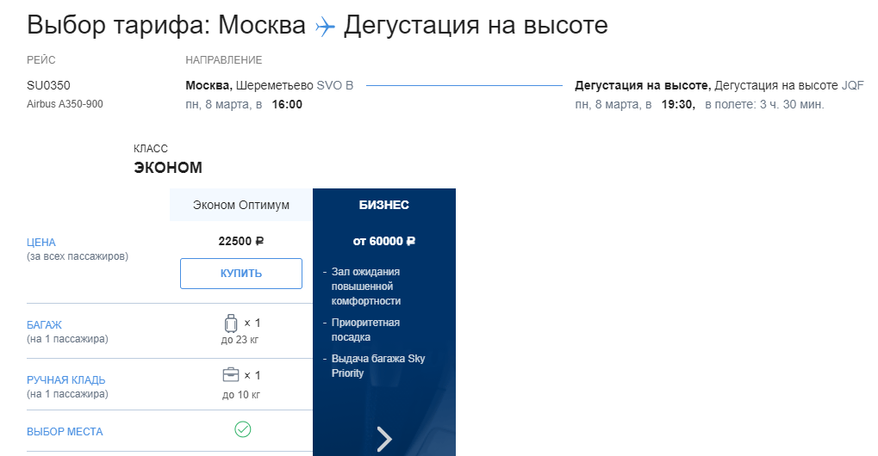Click the flight number SU0350

49,85
